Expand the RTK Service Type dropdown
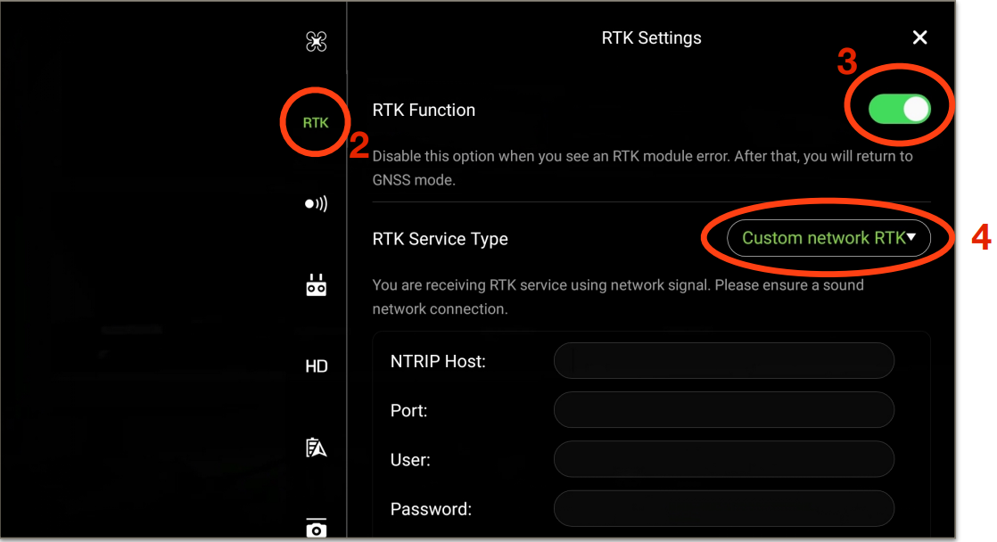The width and height of the screenshot is (997, 542). pos(828,238)
